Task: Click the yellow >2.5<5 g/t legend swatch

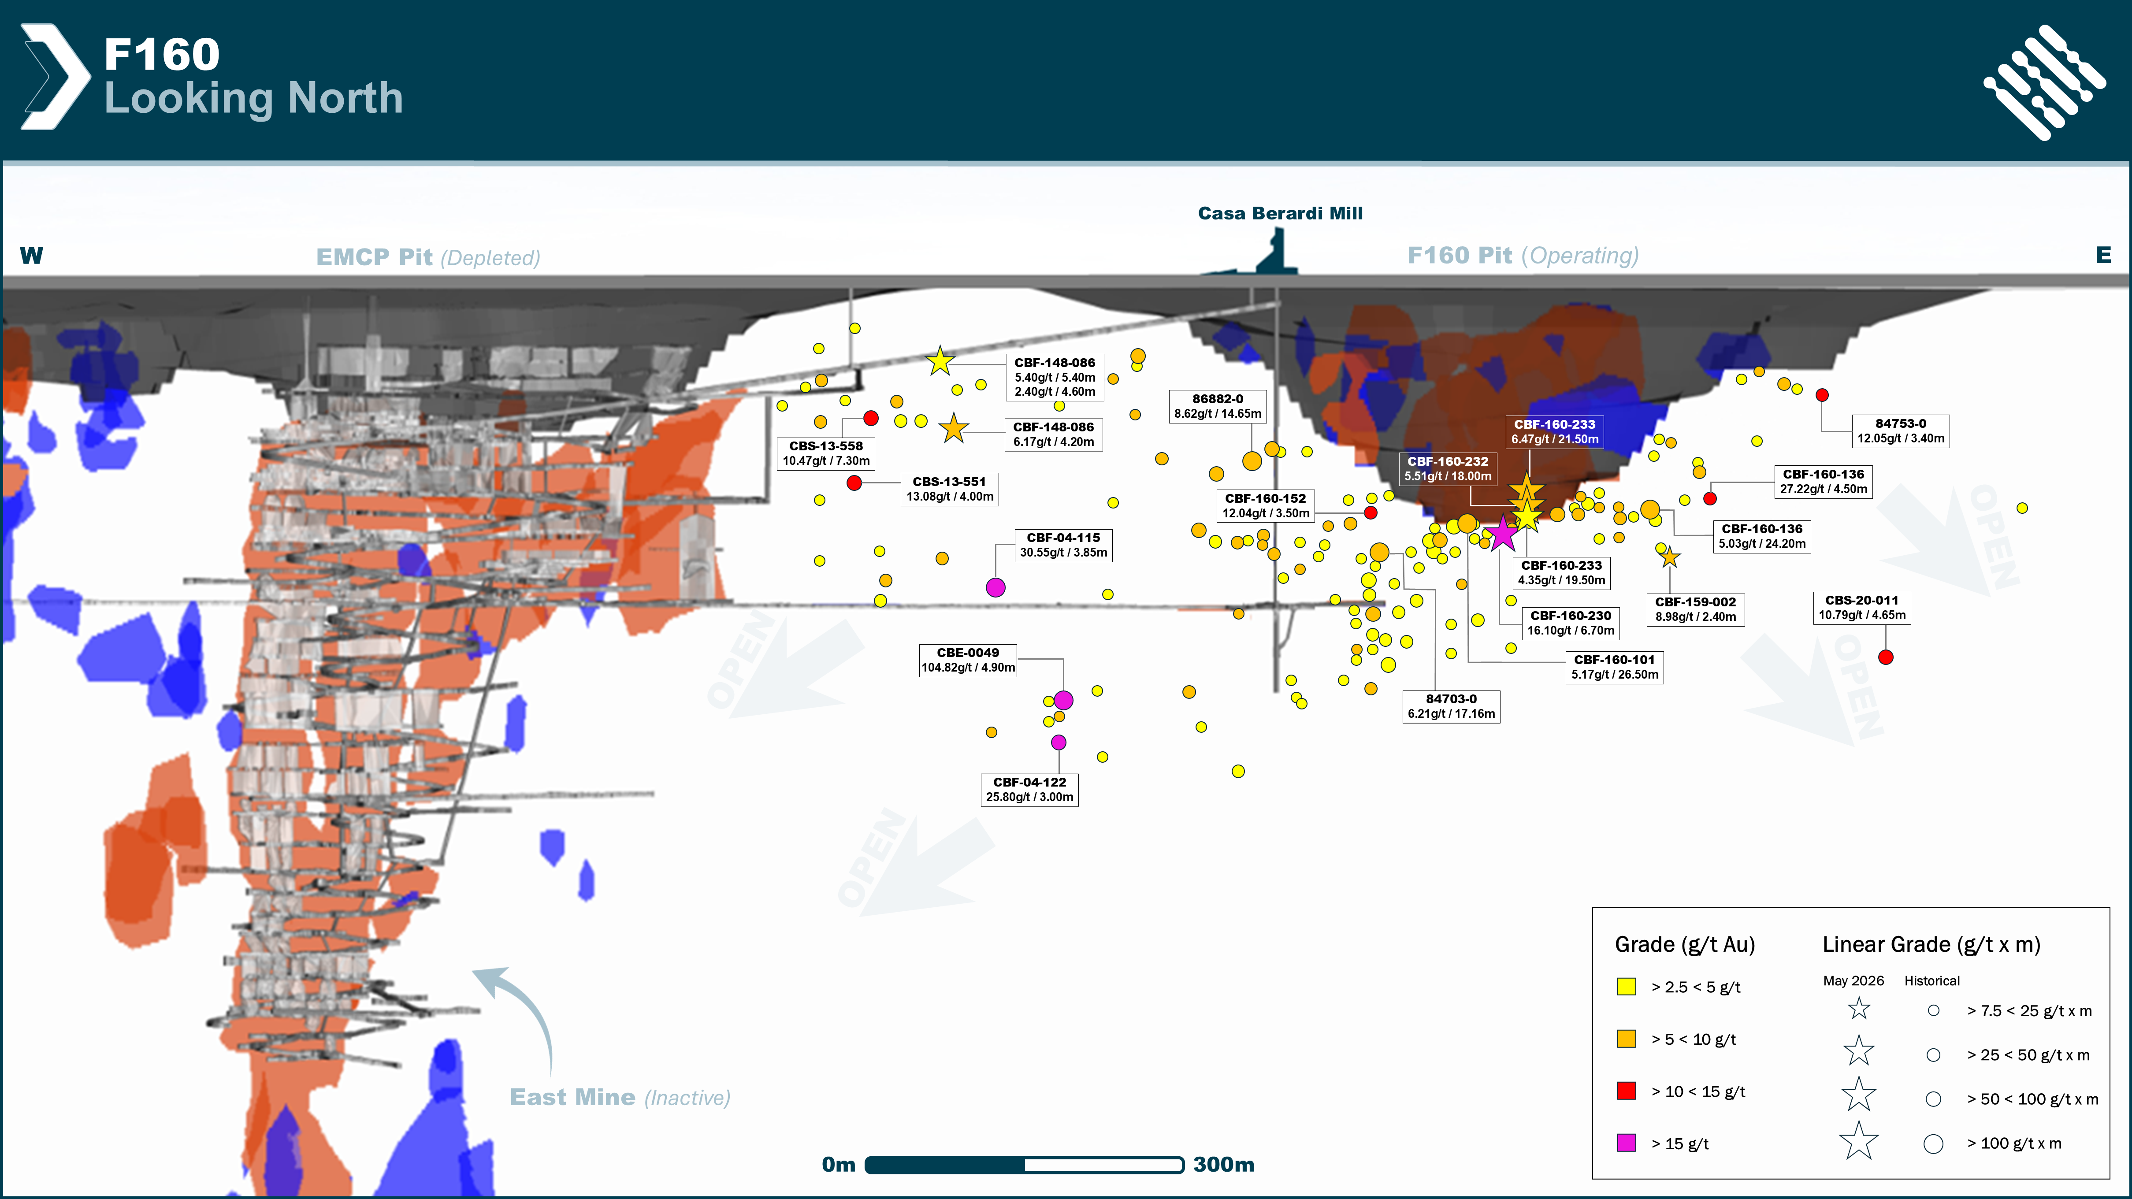Action: pos(1626,986)
